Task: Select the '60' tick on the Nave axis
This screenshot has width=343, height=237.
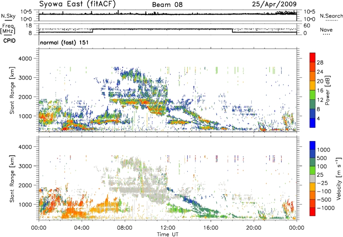Action: (x=307, y=26)
